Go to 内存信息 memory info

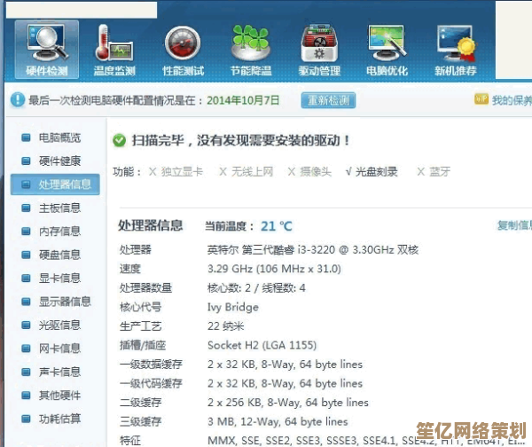coord(59,231)
